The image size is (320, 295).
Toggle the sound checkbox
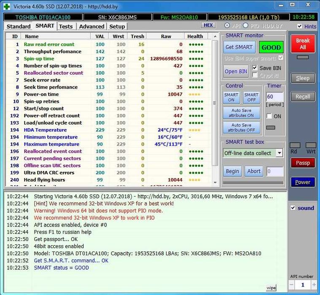coord(293,208)
